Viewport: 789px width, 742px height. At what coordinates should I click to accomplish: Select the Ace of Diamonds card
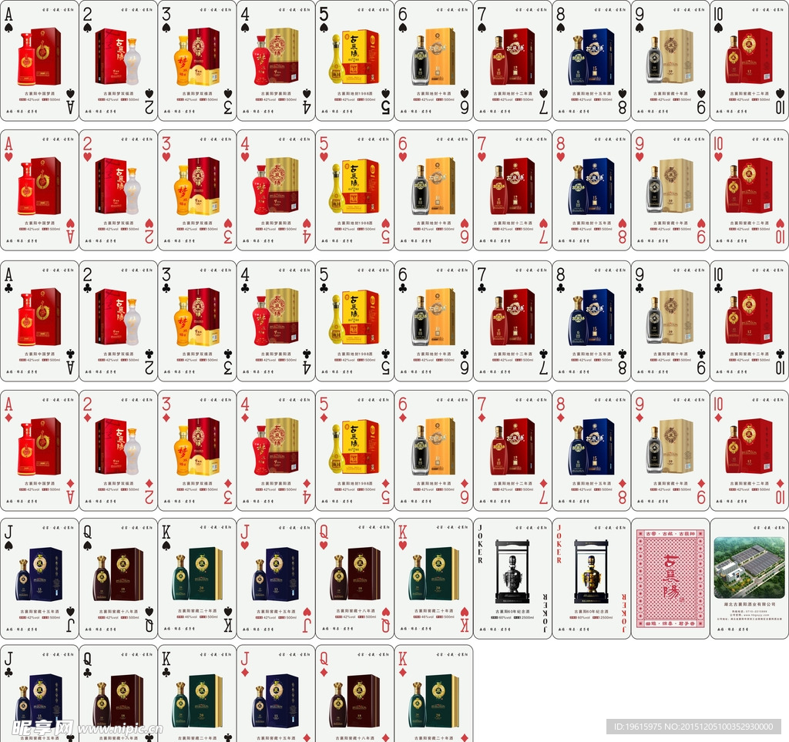(40, 451)
